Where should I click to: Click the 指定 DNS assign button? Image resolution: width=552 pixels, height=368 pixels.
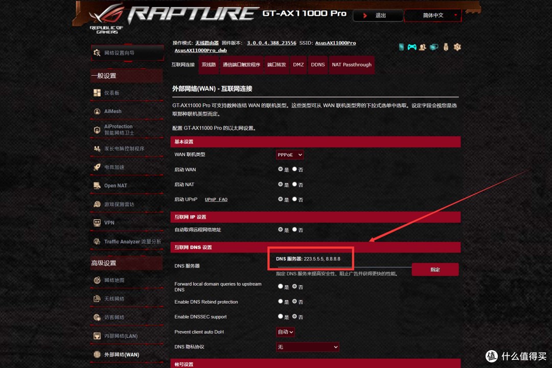click(435, 270)
